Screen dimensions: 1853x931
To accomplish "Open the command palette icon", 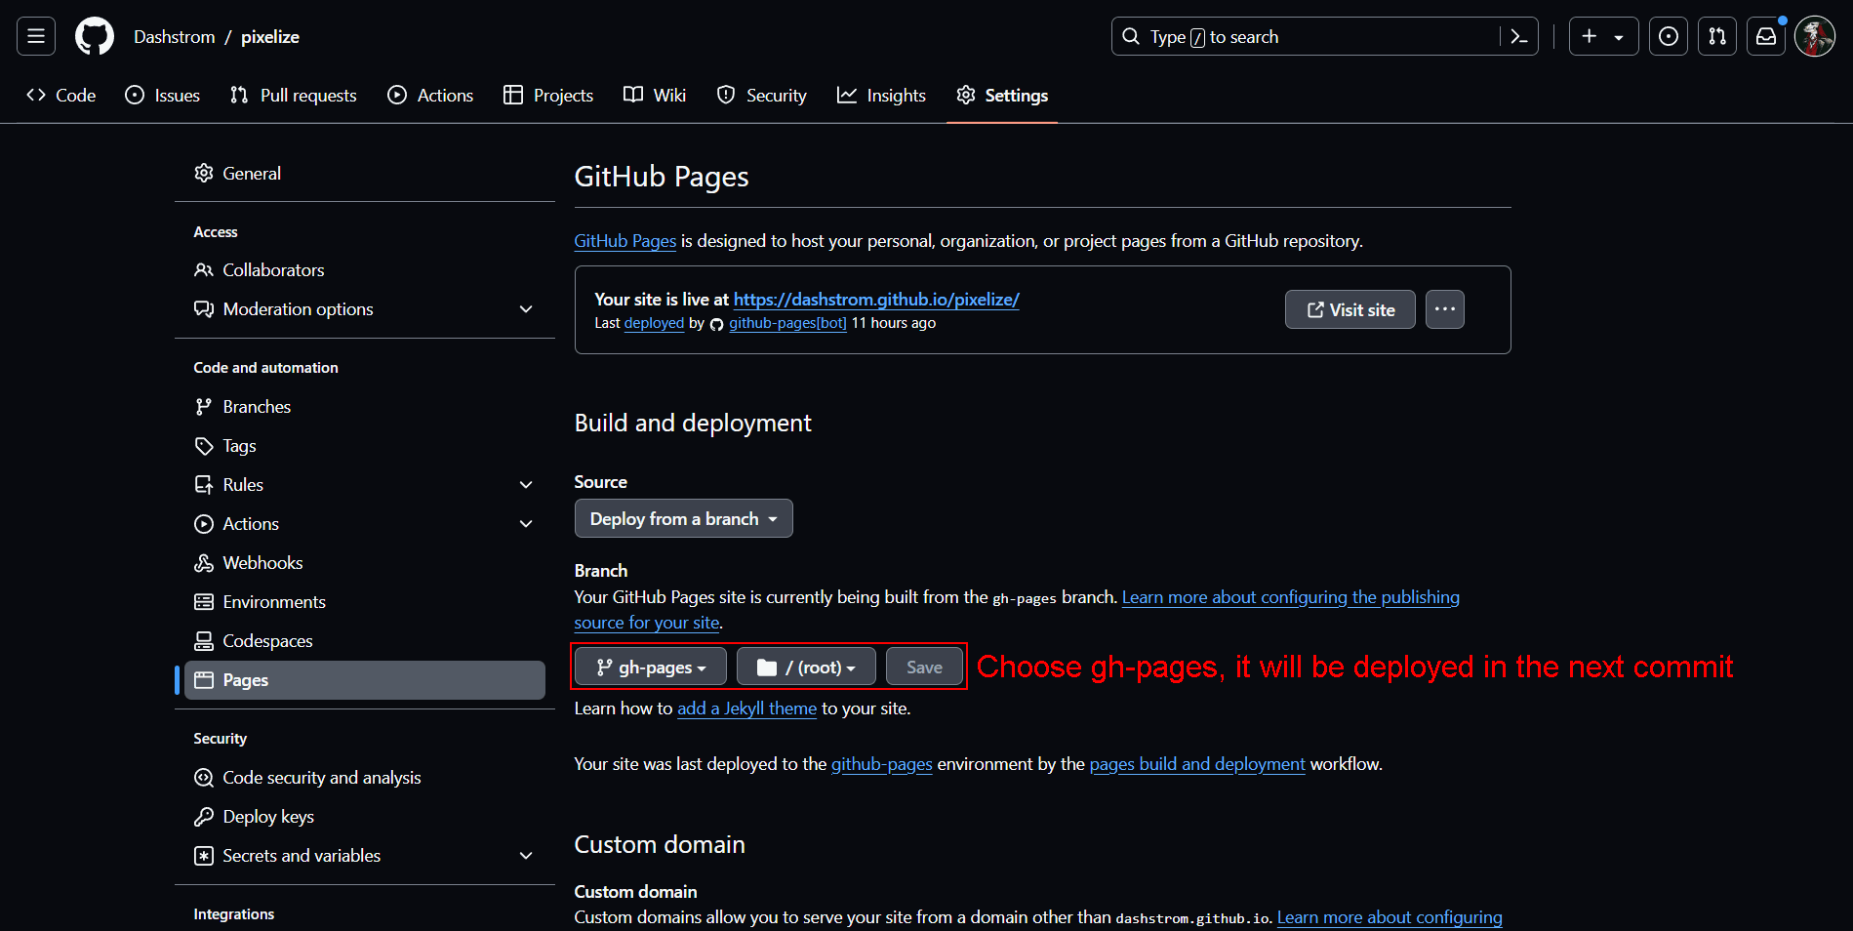I will (1518, 36).
